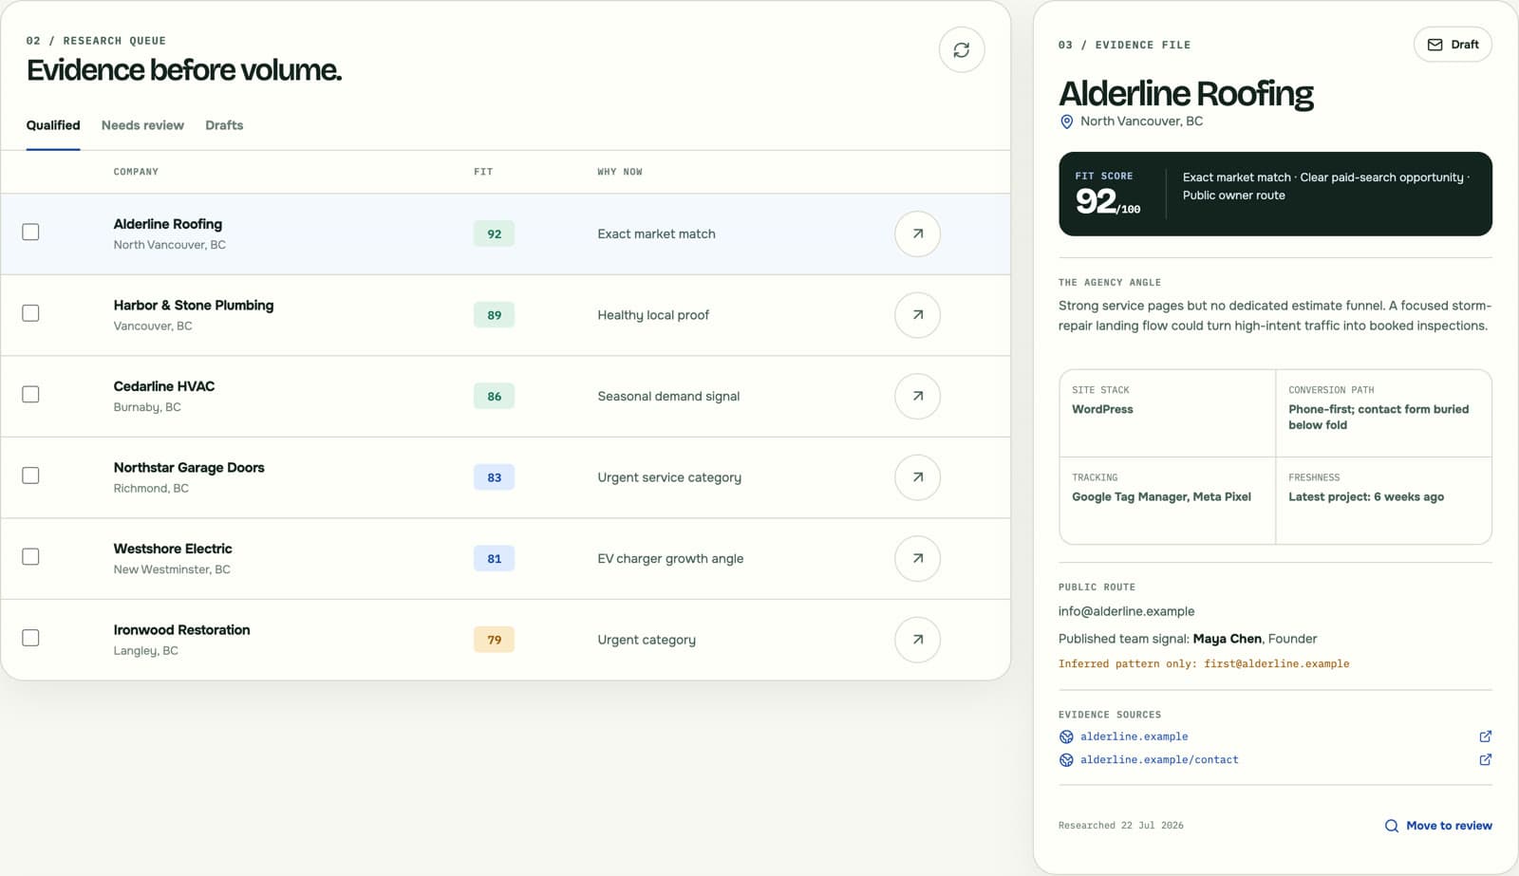Click the Why Now column header
The image size is (1519, 876).
coord(620,172)
